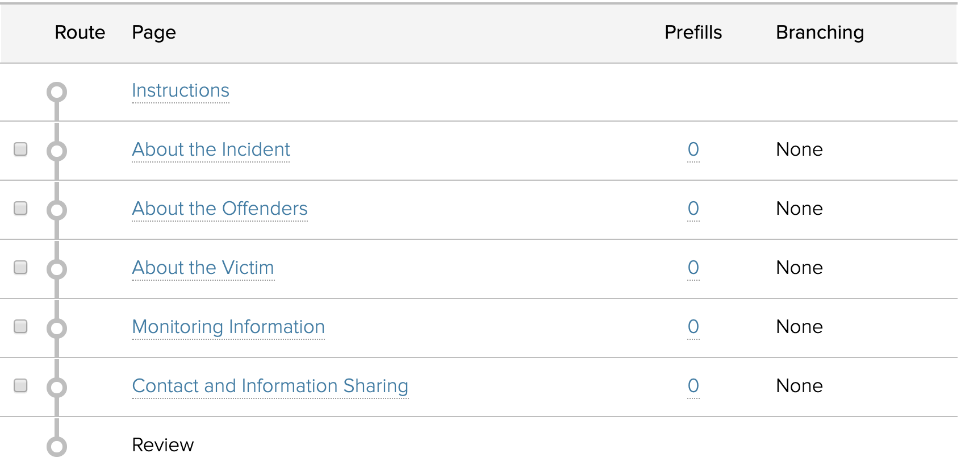
Task: Open prefills count for About the Victim
Action: [x=693, y=268]
